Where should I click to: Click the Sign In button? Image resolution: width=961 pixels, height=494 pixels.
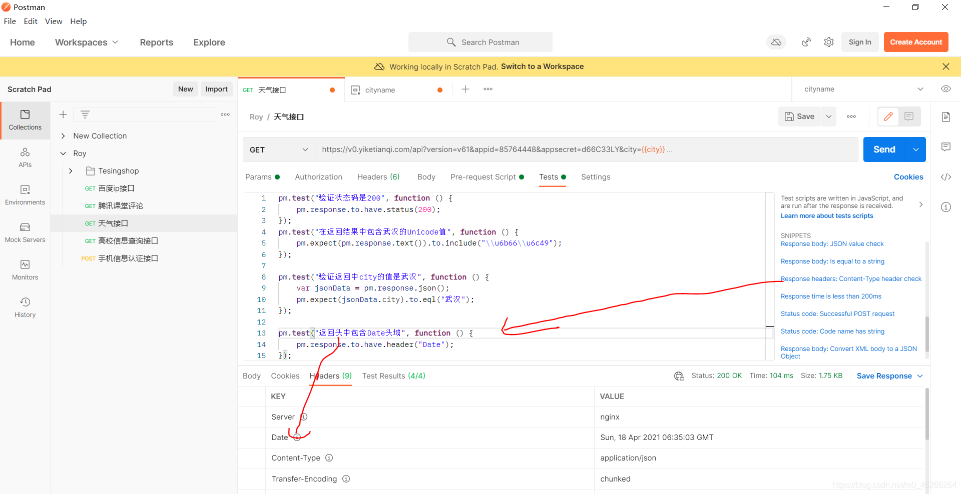click(860, 42)
